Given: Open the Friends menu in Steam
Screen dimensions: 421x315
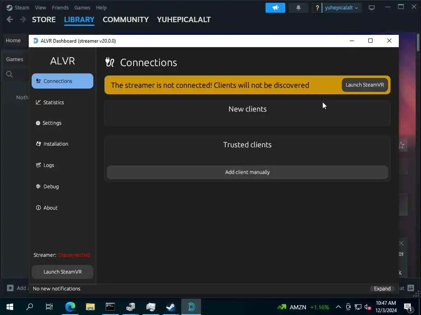Looking at the screenshot, I should (x=60, y=7).
